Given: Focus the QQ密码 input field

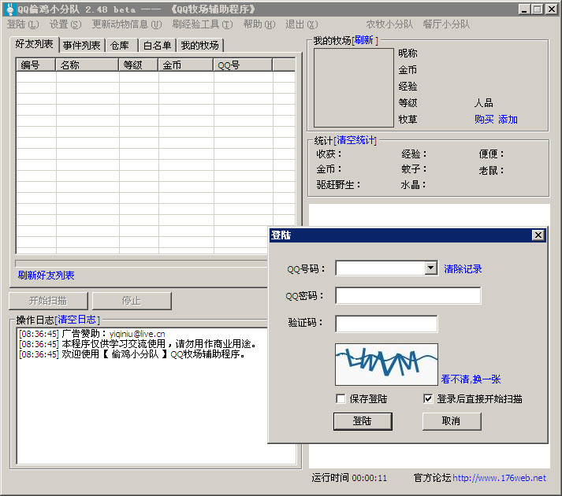Looking at the screenshot, I should 408,296.
